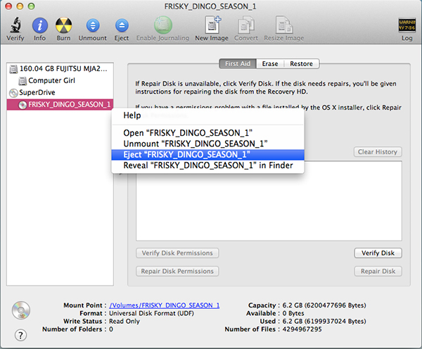Click the Burn radiation toolbar icon

tap(63, 25)
